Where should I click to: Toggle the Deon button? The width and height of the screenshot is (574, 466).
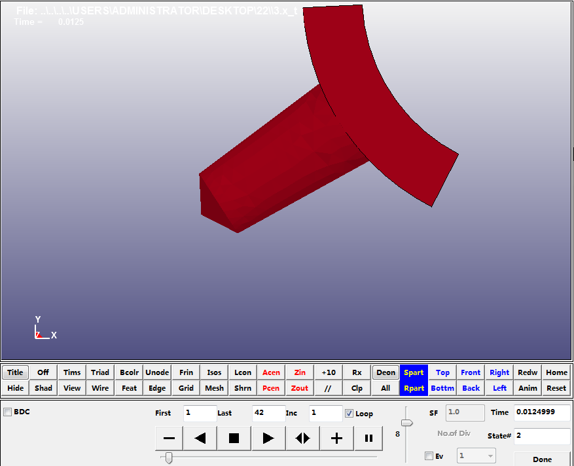pos(386,372)
